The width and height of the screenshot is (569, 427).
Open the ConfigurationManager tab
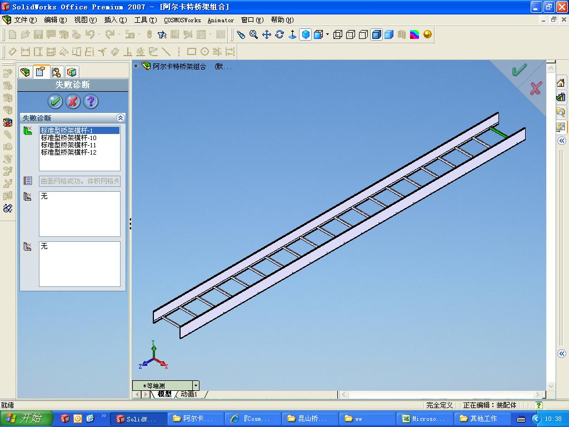[x=56, y=72]
